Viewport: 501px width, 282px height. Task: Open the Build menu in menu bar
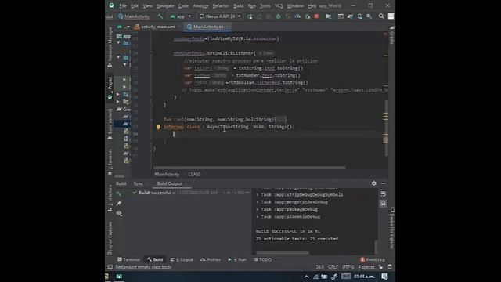click(238, 5)
